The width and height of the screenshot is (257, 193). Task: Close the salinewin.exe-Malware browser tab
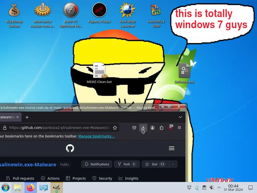pyautogui.click(x=18, y=117)
